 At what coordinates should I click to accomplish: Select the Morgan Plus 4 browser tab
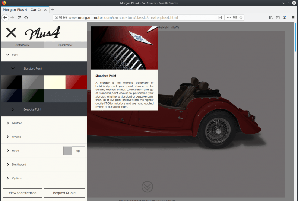(25, 10)
